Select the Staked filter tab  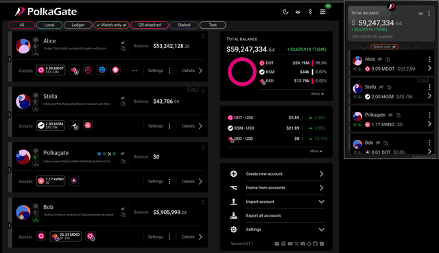[x=184, y=25]
